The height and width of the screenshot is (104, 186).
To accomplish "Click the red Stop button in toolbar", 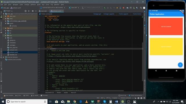I will 124,8.
